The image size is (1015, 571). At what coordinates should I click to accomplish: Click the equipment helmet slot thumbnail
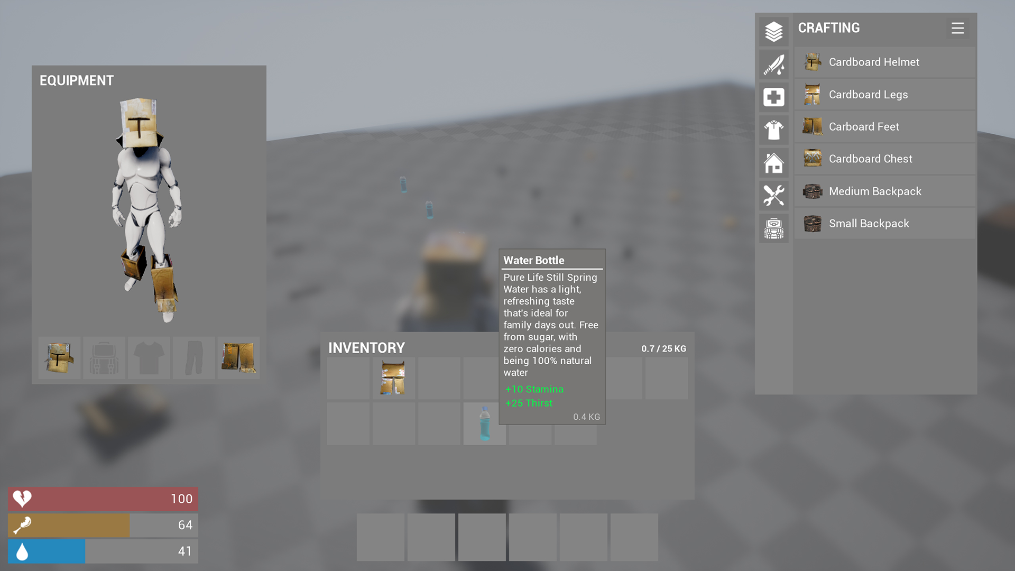(60, 357)
